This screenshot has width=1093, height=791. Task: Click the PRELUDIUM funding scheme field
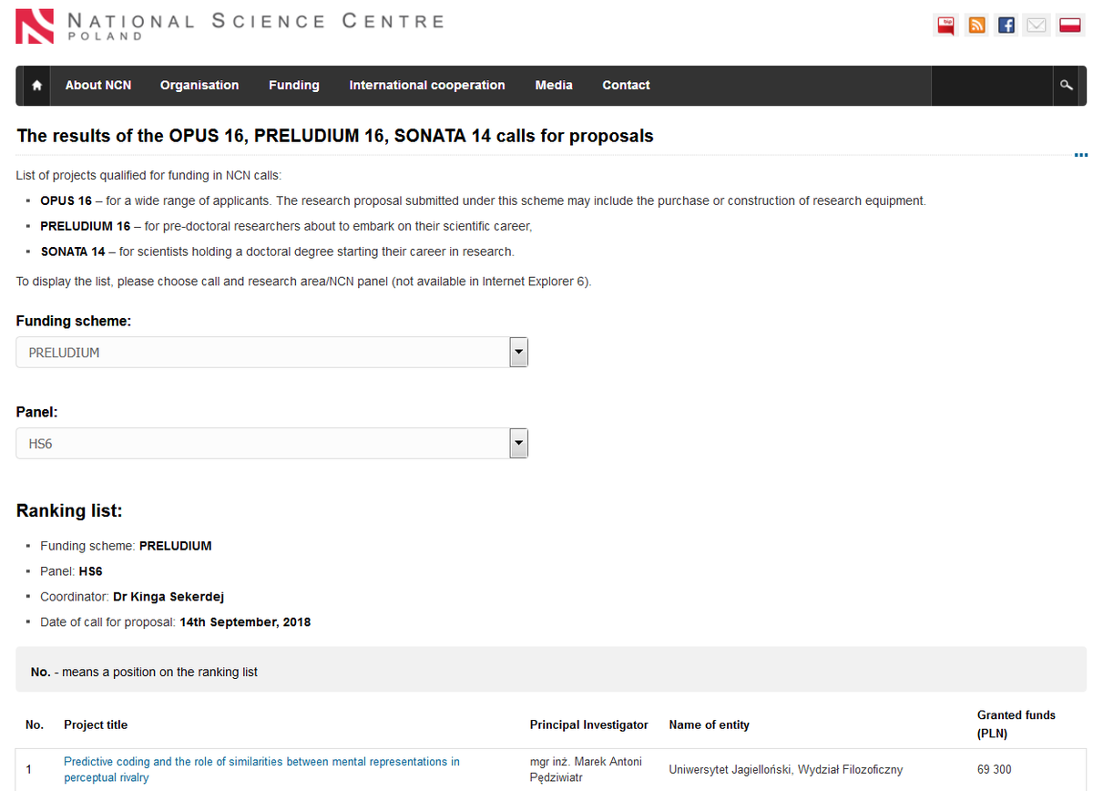tap(272, 353)
